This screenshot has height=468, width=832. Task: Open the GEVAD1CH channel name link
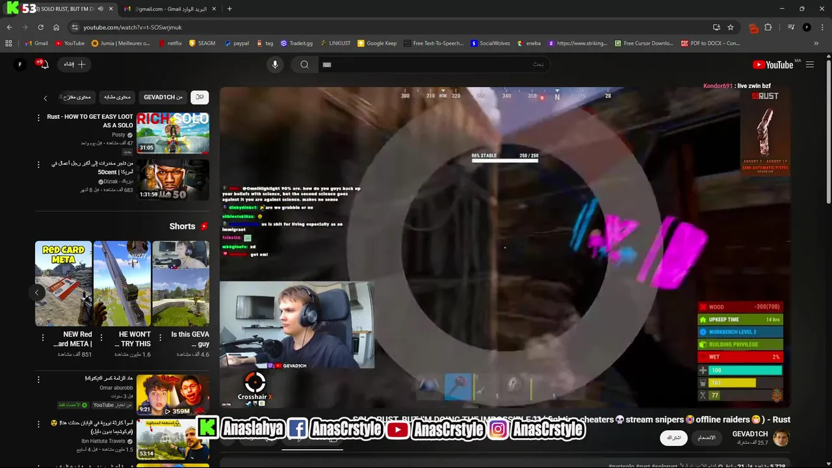pos(750,434)
